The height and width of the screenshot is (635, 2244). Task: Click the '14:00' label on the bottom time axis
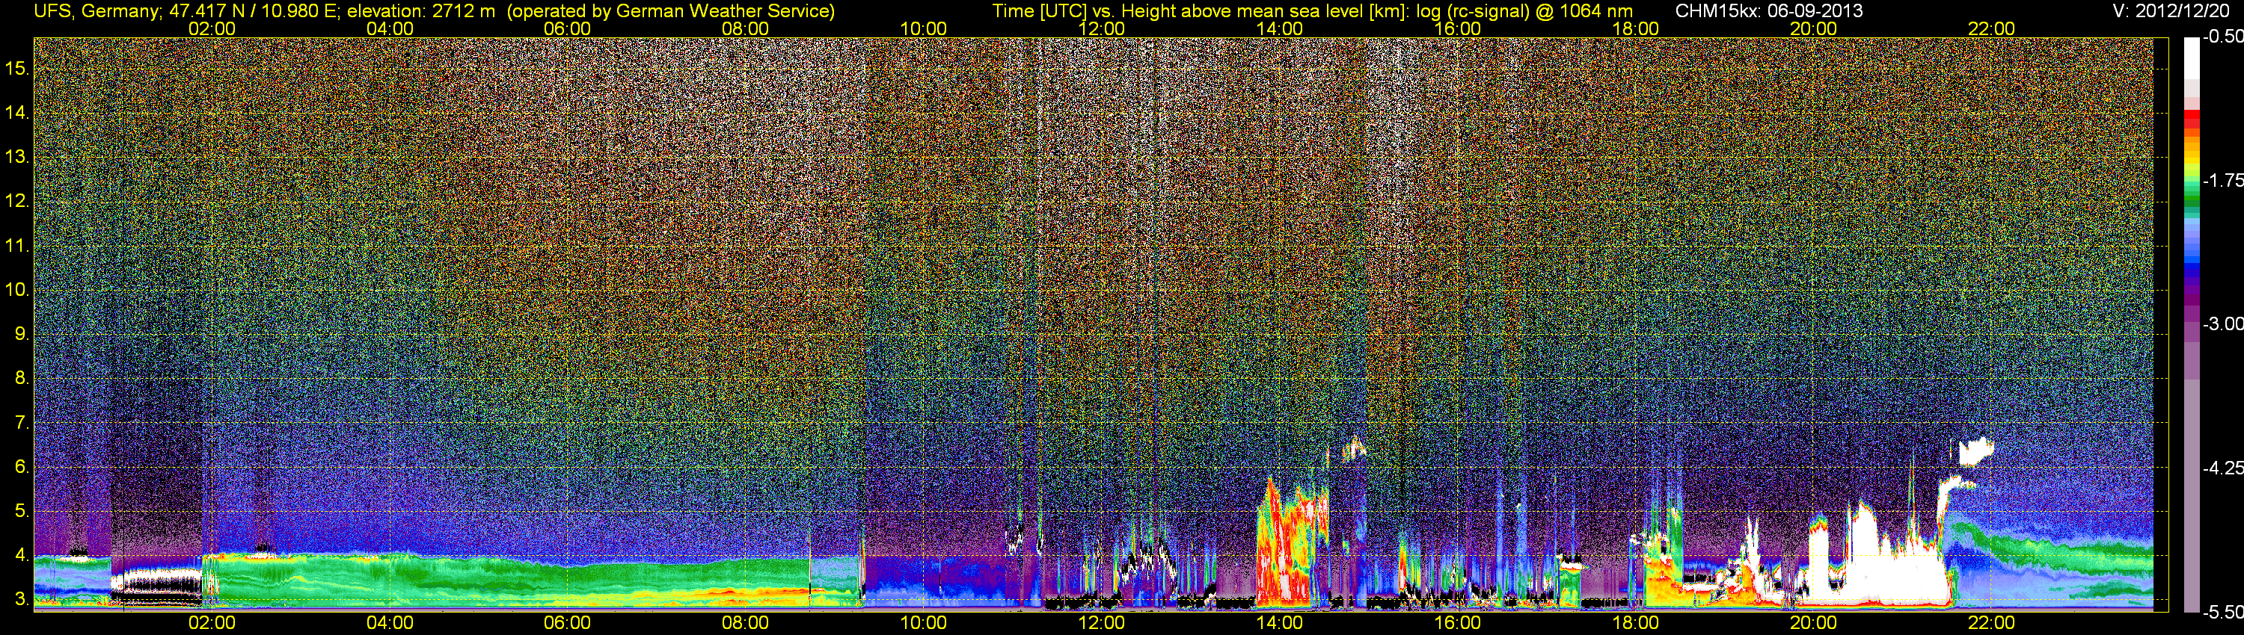(x=1280, y=623)
